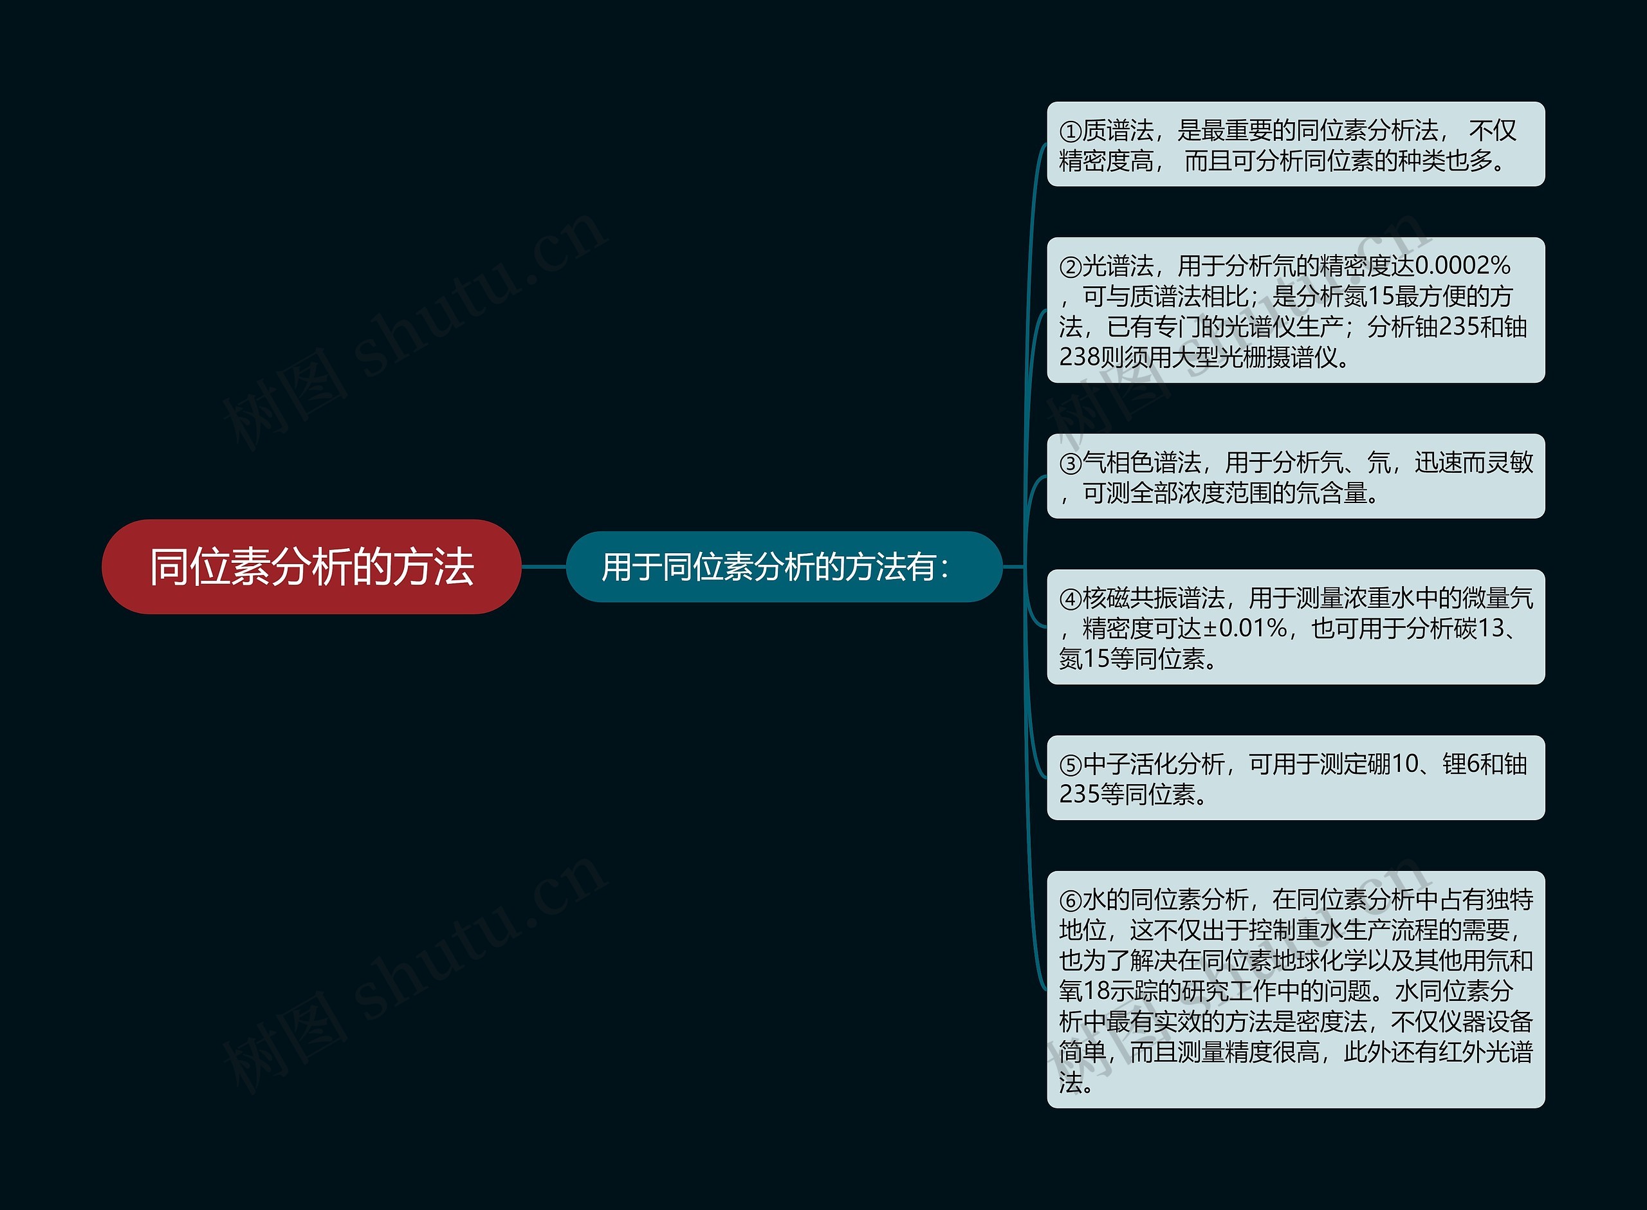The image size is (1647, 1210).
Task: Select the ⑥水的同位素分析 branch node
Action: coord(1296,989)
